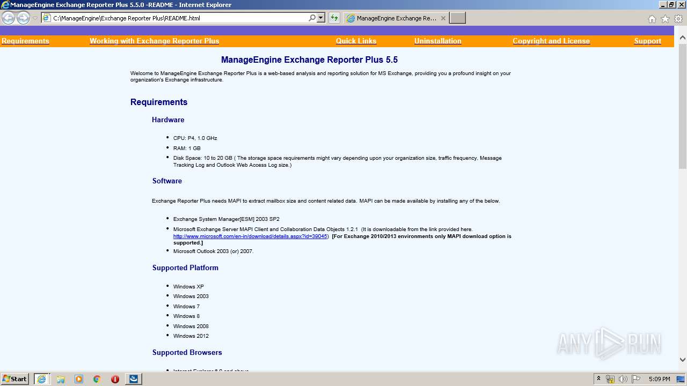Follow the microsoft.com MAPI download link
The width and height of the screenshot is (687, 386).
pos(250,236)
